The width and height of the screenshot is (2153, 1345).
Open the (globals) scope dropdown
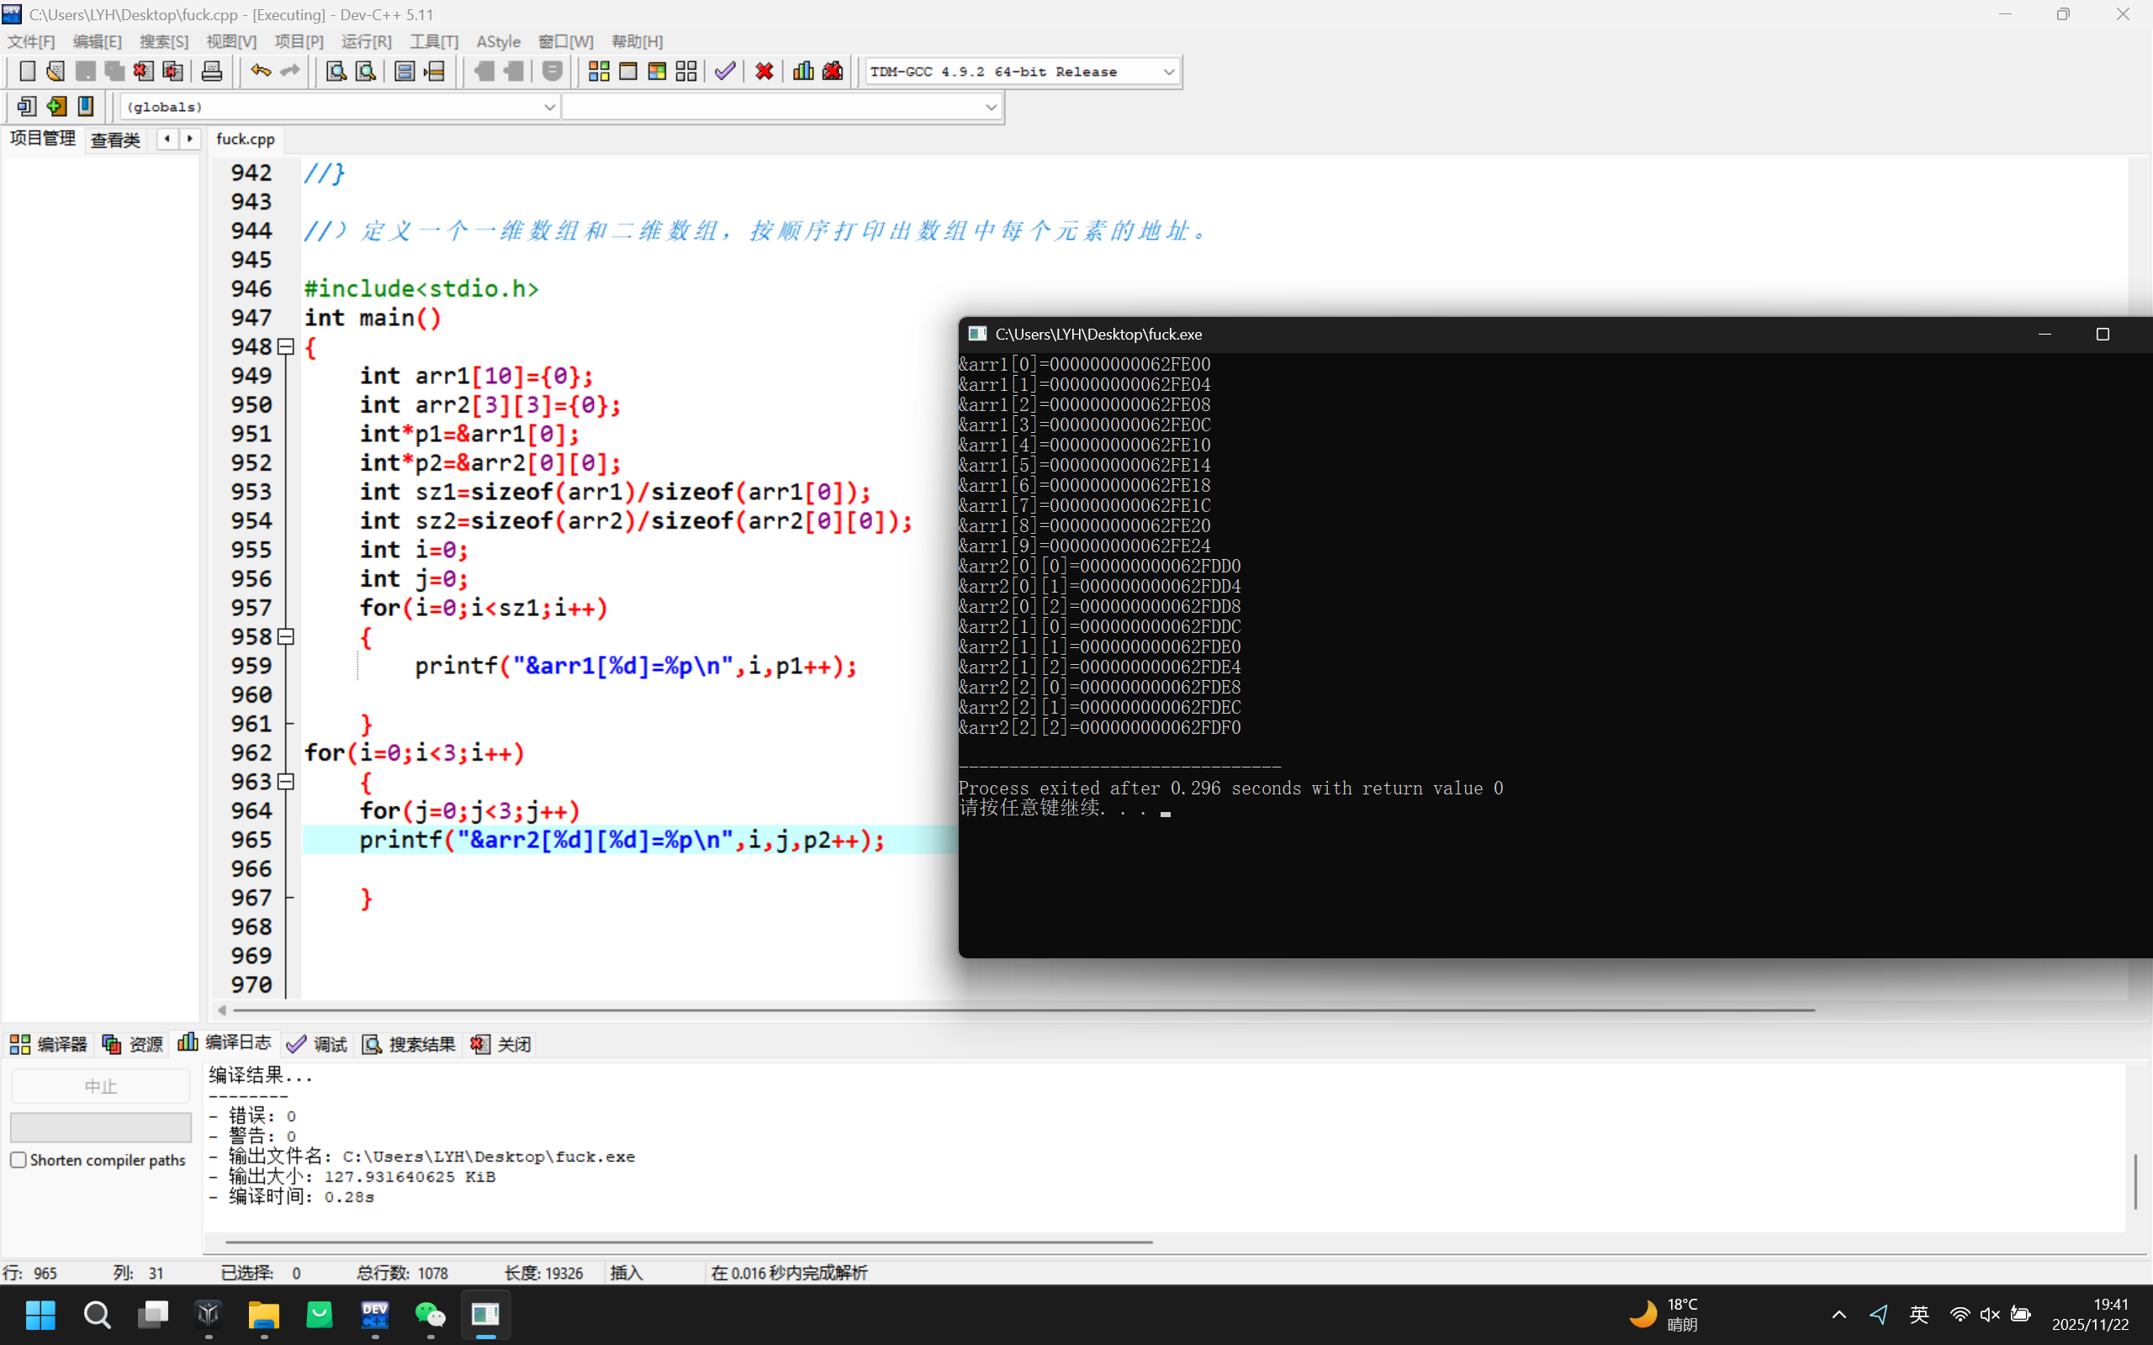click(549, 107)
